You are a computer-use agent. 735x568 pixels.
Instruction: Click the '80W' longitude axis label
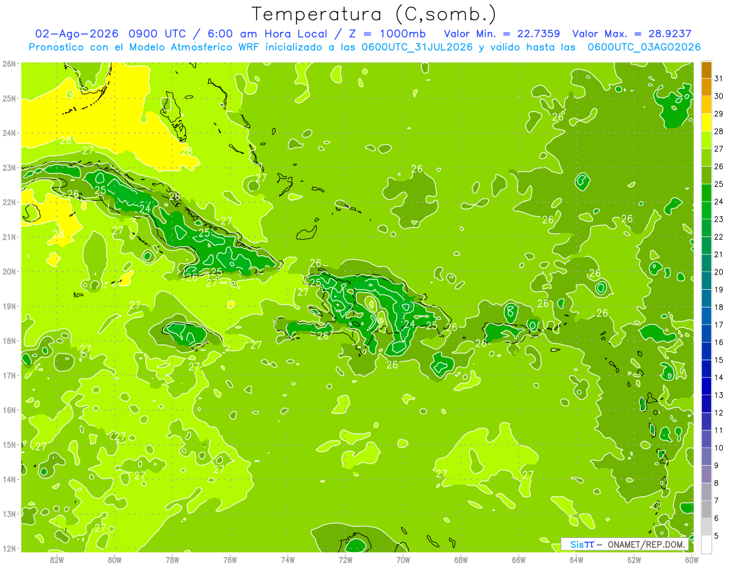(114, 559)
